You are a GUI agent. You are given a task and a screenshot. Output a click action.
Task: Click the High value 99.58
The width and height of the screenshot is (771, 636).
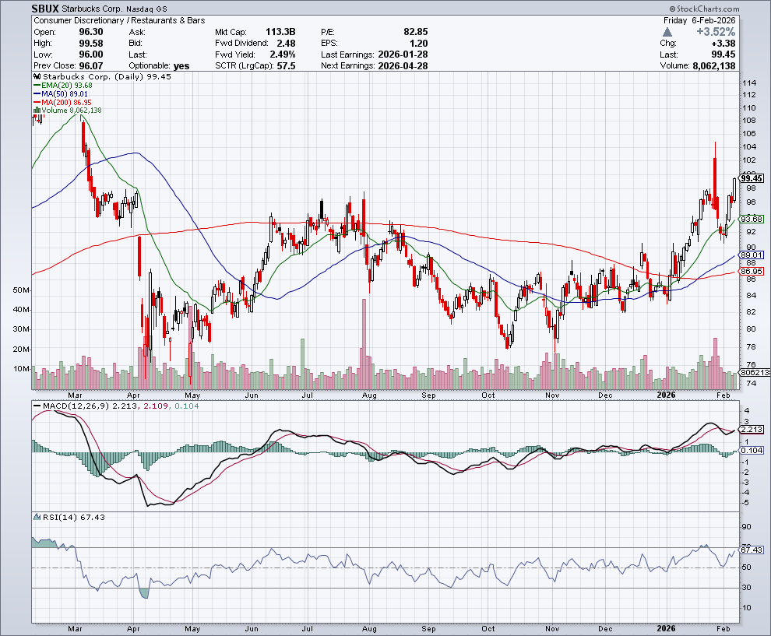point(91,44)
